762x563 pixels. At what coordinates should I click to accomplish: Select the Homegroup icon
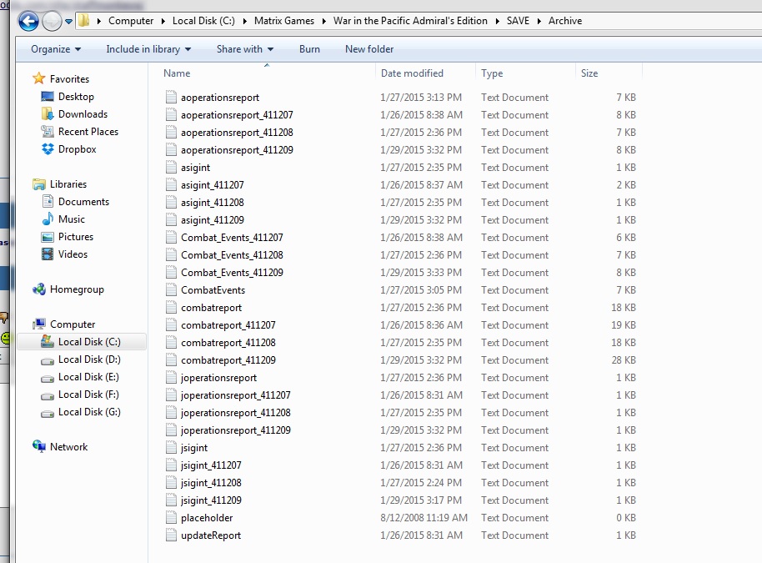point(39,289)
